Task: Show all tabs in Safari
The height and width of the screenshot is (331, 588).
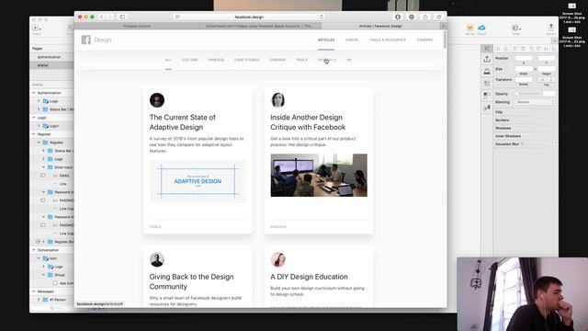Action: [438, 17]
